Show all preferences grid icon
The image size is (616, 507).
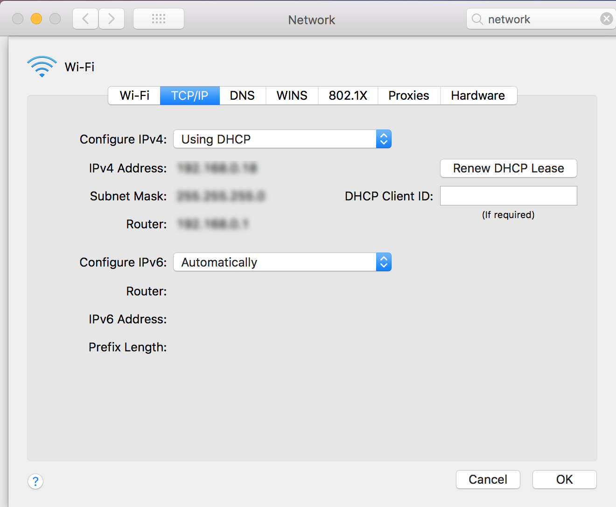pos(159,19)
